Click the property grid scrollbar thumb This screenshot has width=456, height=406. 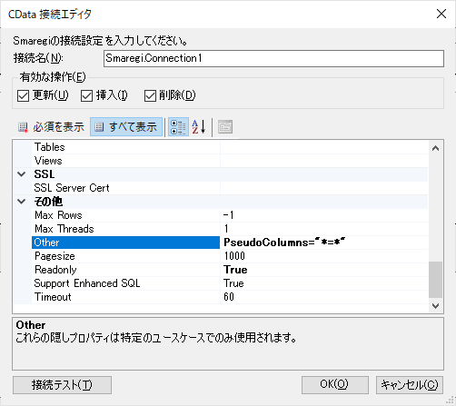point(435,280)
